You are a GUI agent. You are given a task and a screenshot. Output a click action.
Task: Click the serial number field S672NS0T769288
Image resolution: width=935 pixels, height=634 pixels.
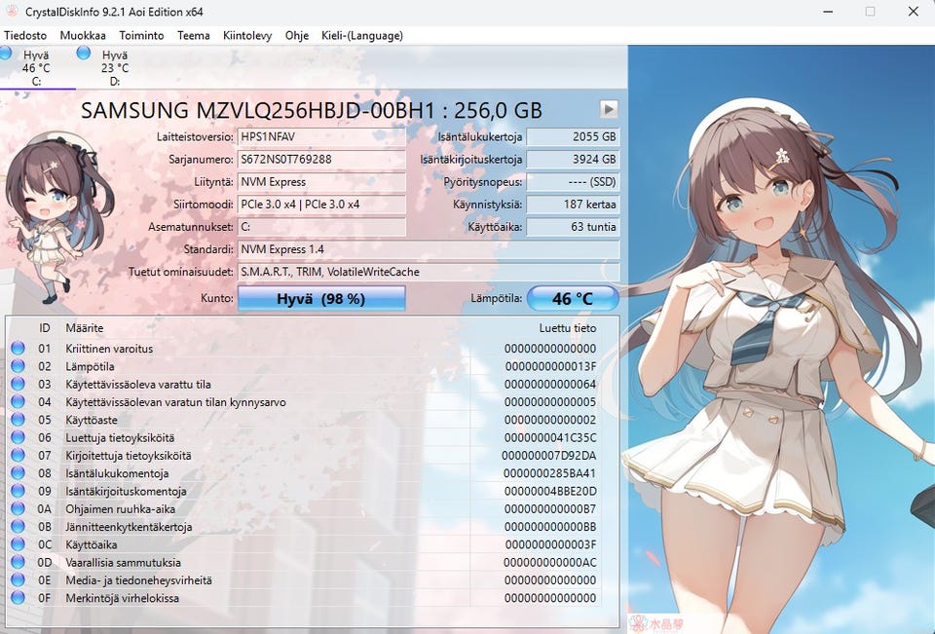click(321, 160)
